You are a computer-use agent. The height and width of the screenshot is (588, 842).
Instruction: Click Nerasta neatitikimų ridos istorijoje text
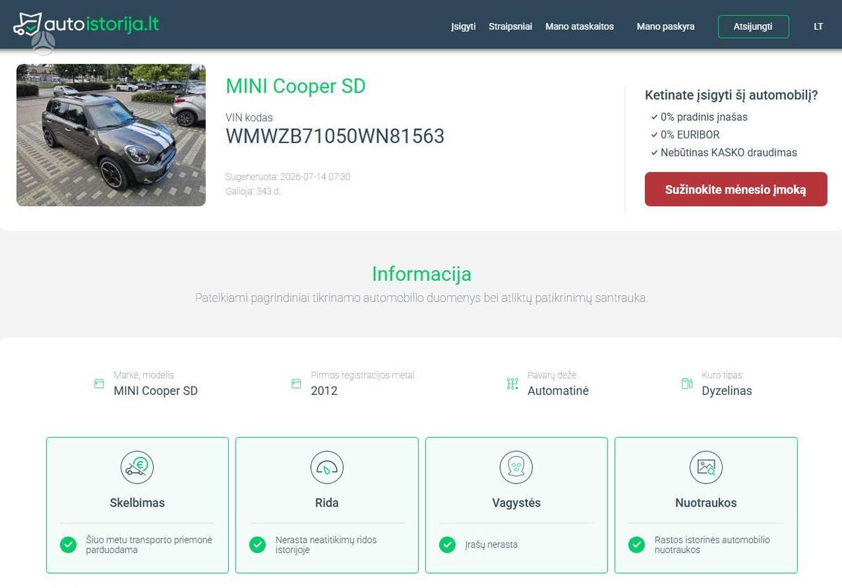point(326,544)
